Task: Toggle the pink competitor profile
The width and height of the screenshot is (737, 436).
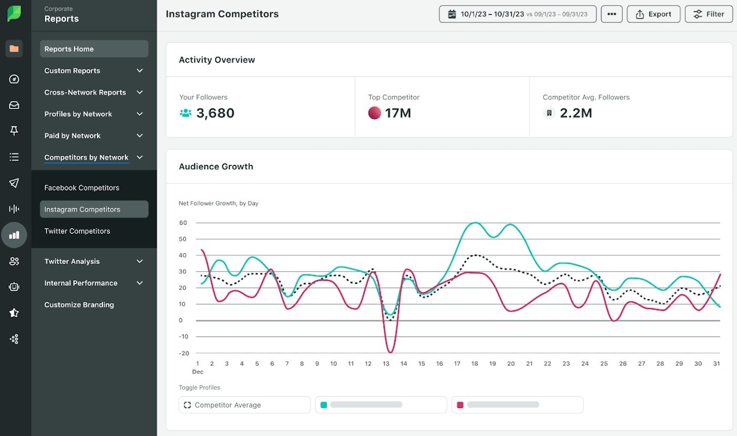Action: click(517, 404)
